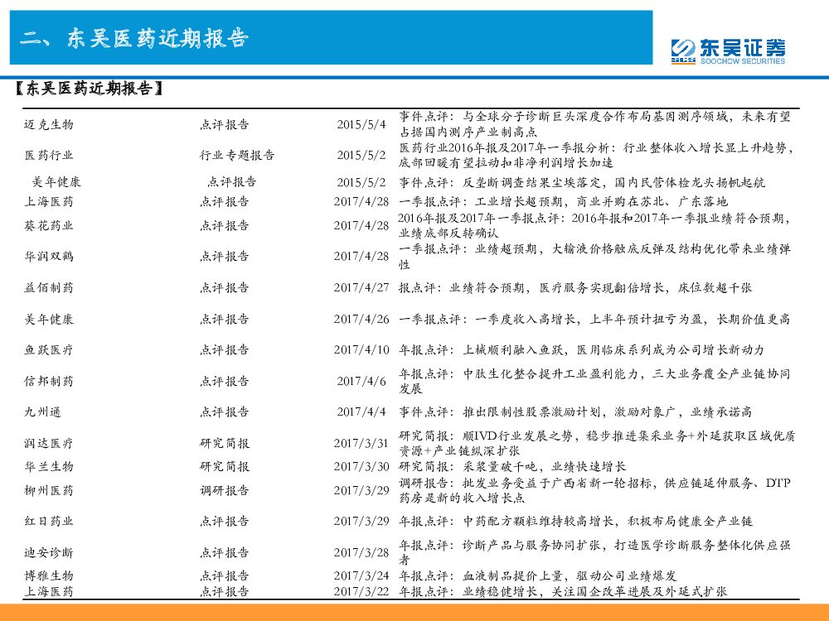Click 研究简报 type in the 华兰生物 row
829x621 pixels.
(225, 467)
